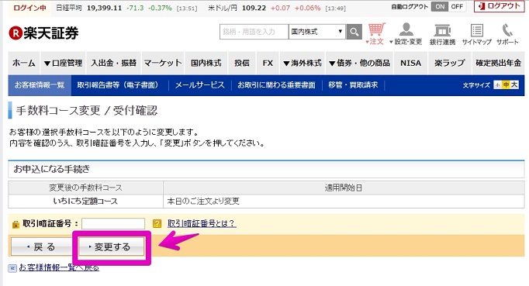Click the padlock icon beside 取引暗証番号
Viewport: 529px width, 286px height.
point(16,224)
